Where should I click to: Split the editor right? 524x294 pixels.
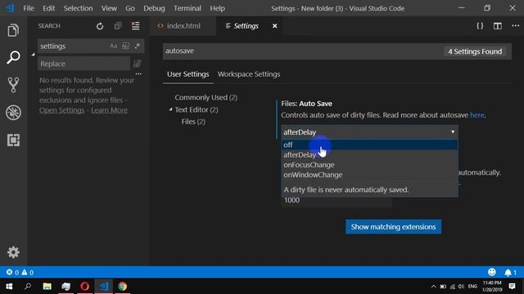[498, 26]
